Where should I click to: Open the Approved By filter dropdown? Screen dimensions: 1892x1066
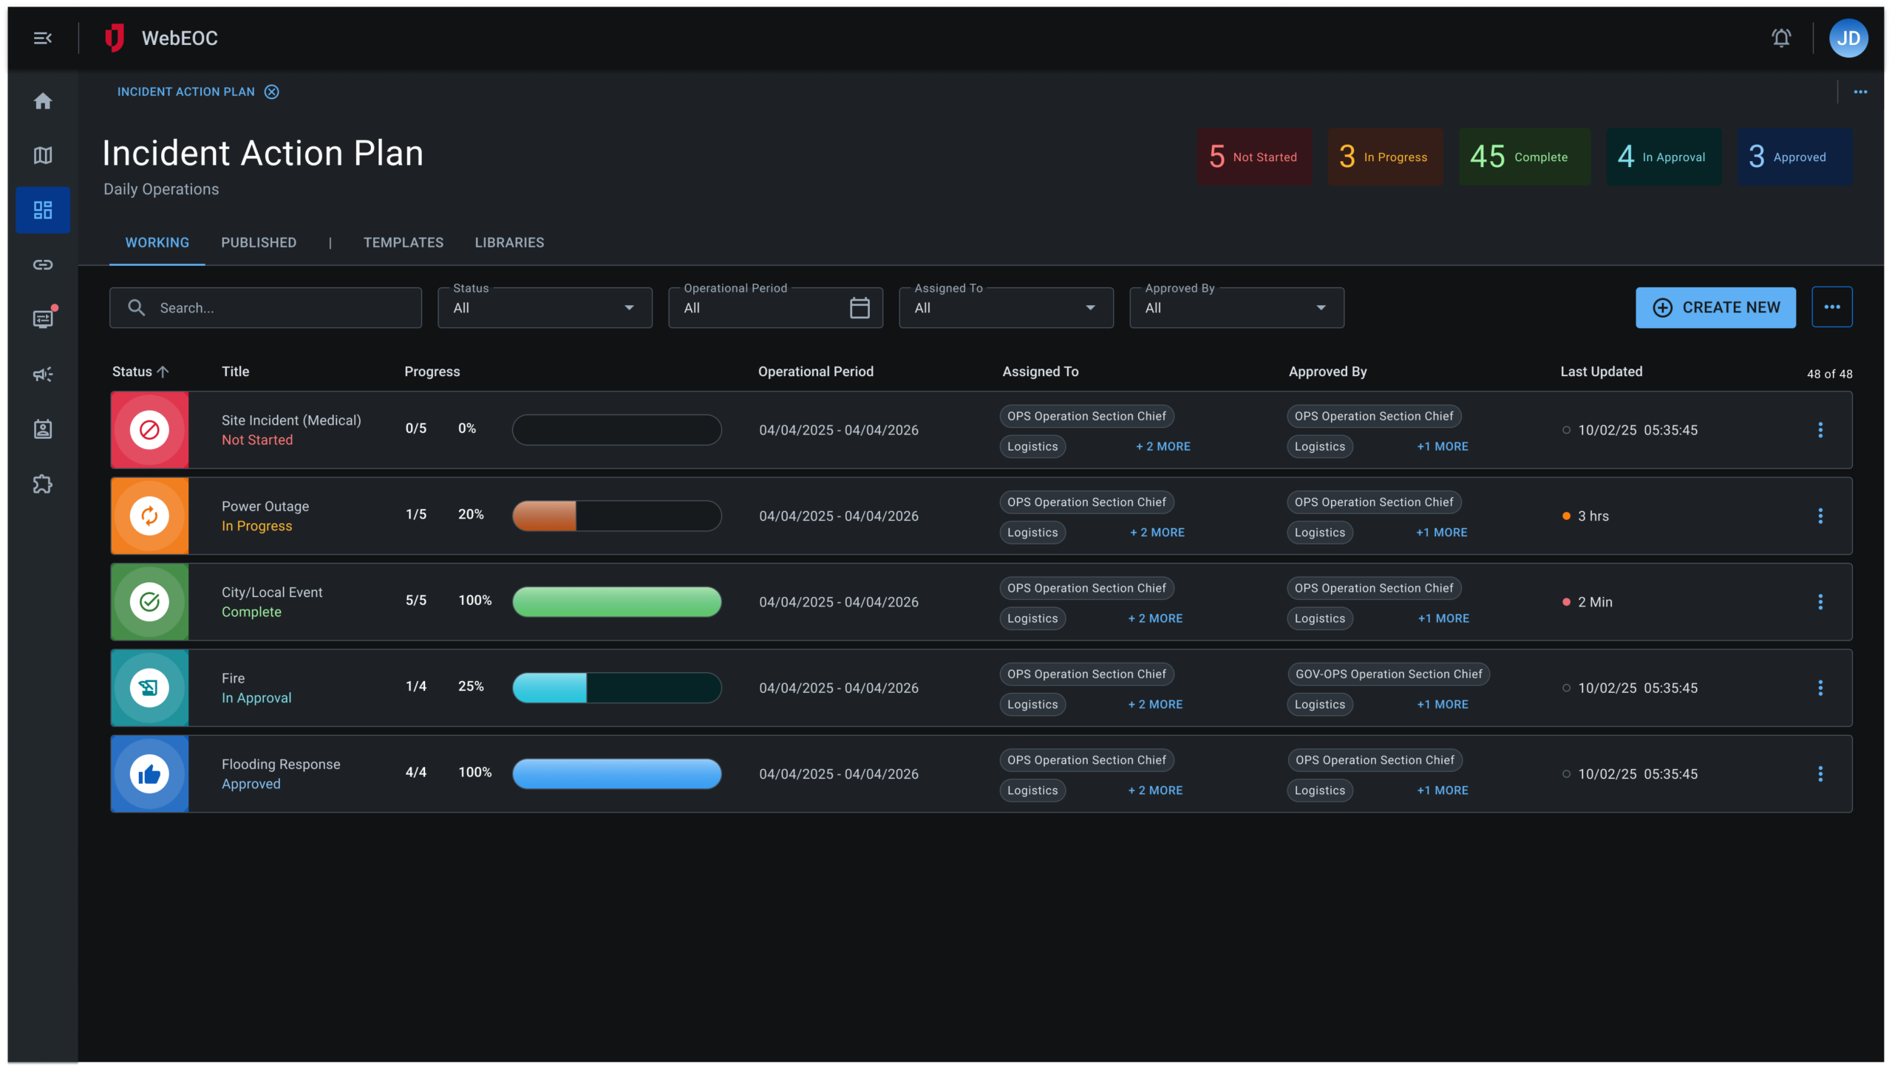1236,308
